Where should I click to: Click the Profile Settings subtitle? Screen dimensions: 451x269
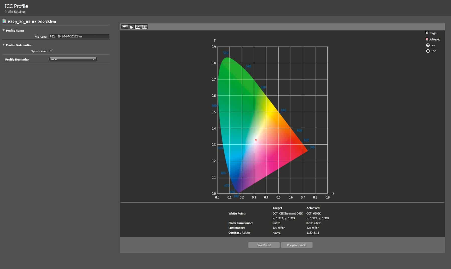click(15, 12)
